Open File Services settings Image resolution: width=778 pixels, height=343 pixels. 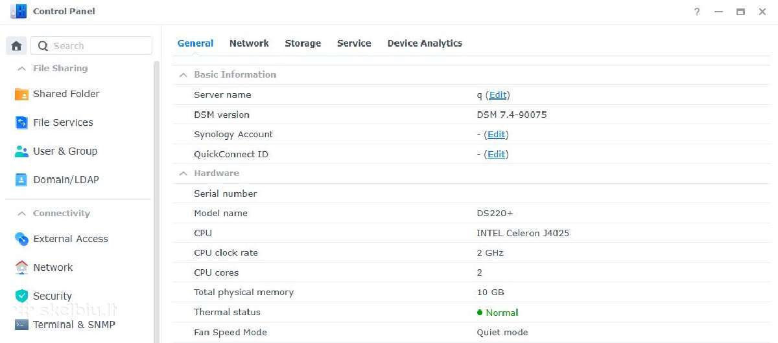pyautogui.click(x=63, y=122)
